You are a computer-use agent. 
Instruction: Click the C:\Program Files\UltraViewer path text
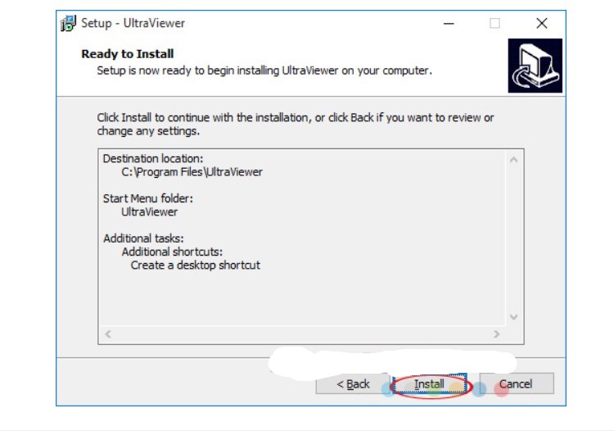(x=192, y=172)
